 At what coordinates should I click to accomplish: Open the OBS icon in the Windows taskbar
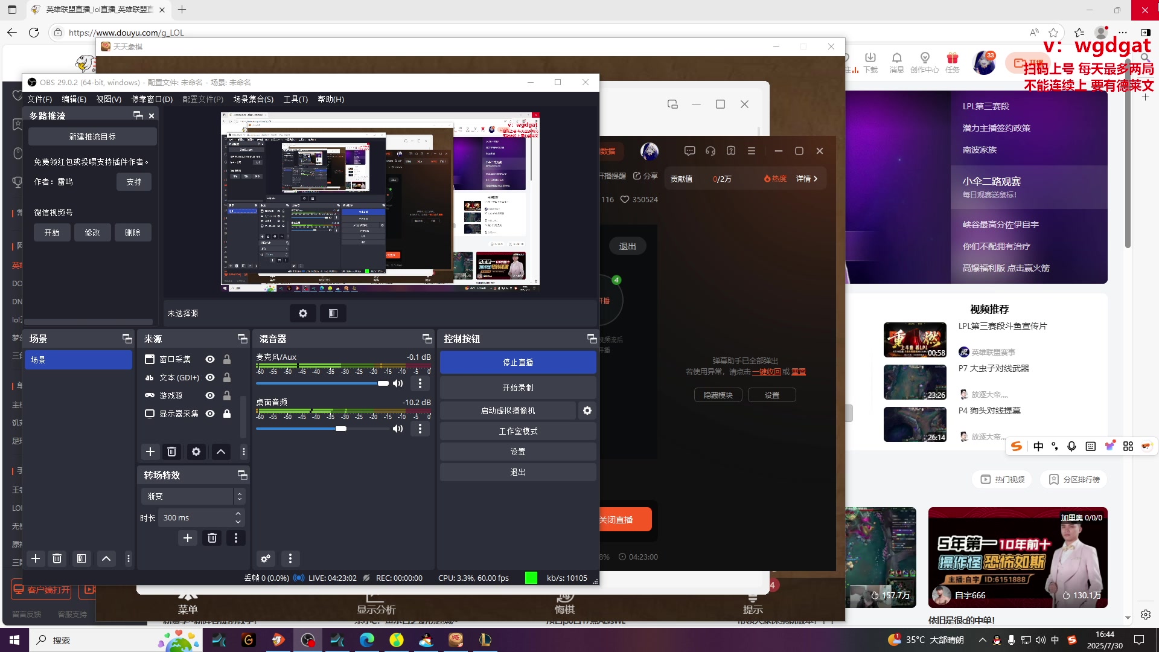pos(308,640)
